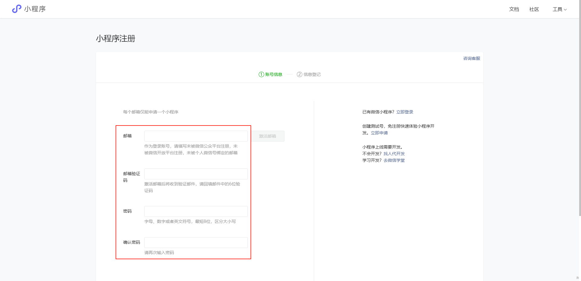The height and width of the screenshot is (281, 581).
Task: Focus the 邮箱验证码 input field
Action: point(196,174)
